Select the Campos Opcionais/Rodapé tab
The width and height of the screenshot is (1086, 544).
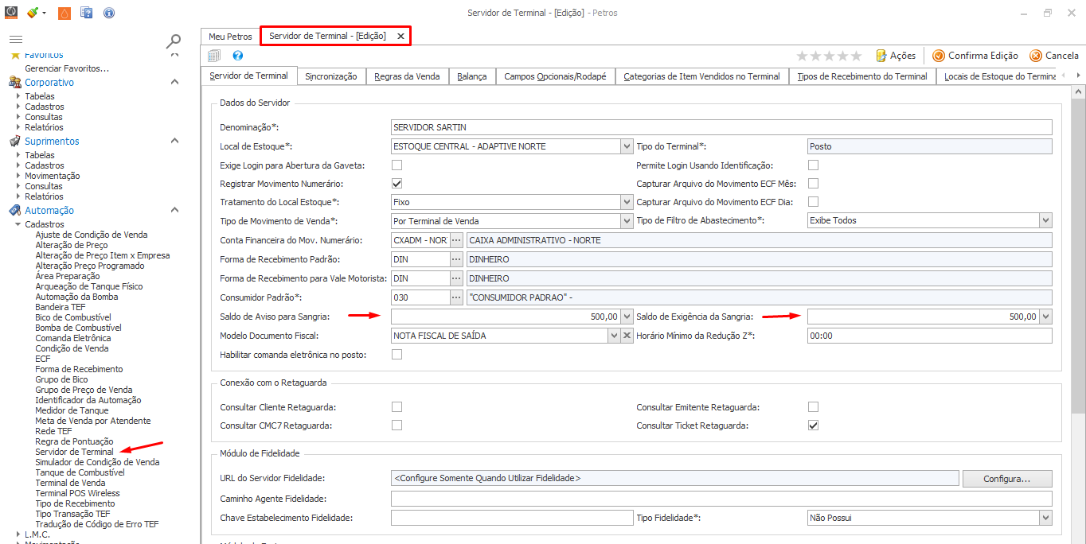pyautogui.click(x=555, y=76)
